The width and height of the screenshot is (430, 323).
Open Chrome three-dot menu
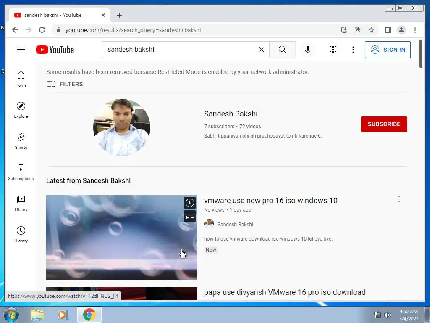(x=415, y=30)
